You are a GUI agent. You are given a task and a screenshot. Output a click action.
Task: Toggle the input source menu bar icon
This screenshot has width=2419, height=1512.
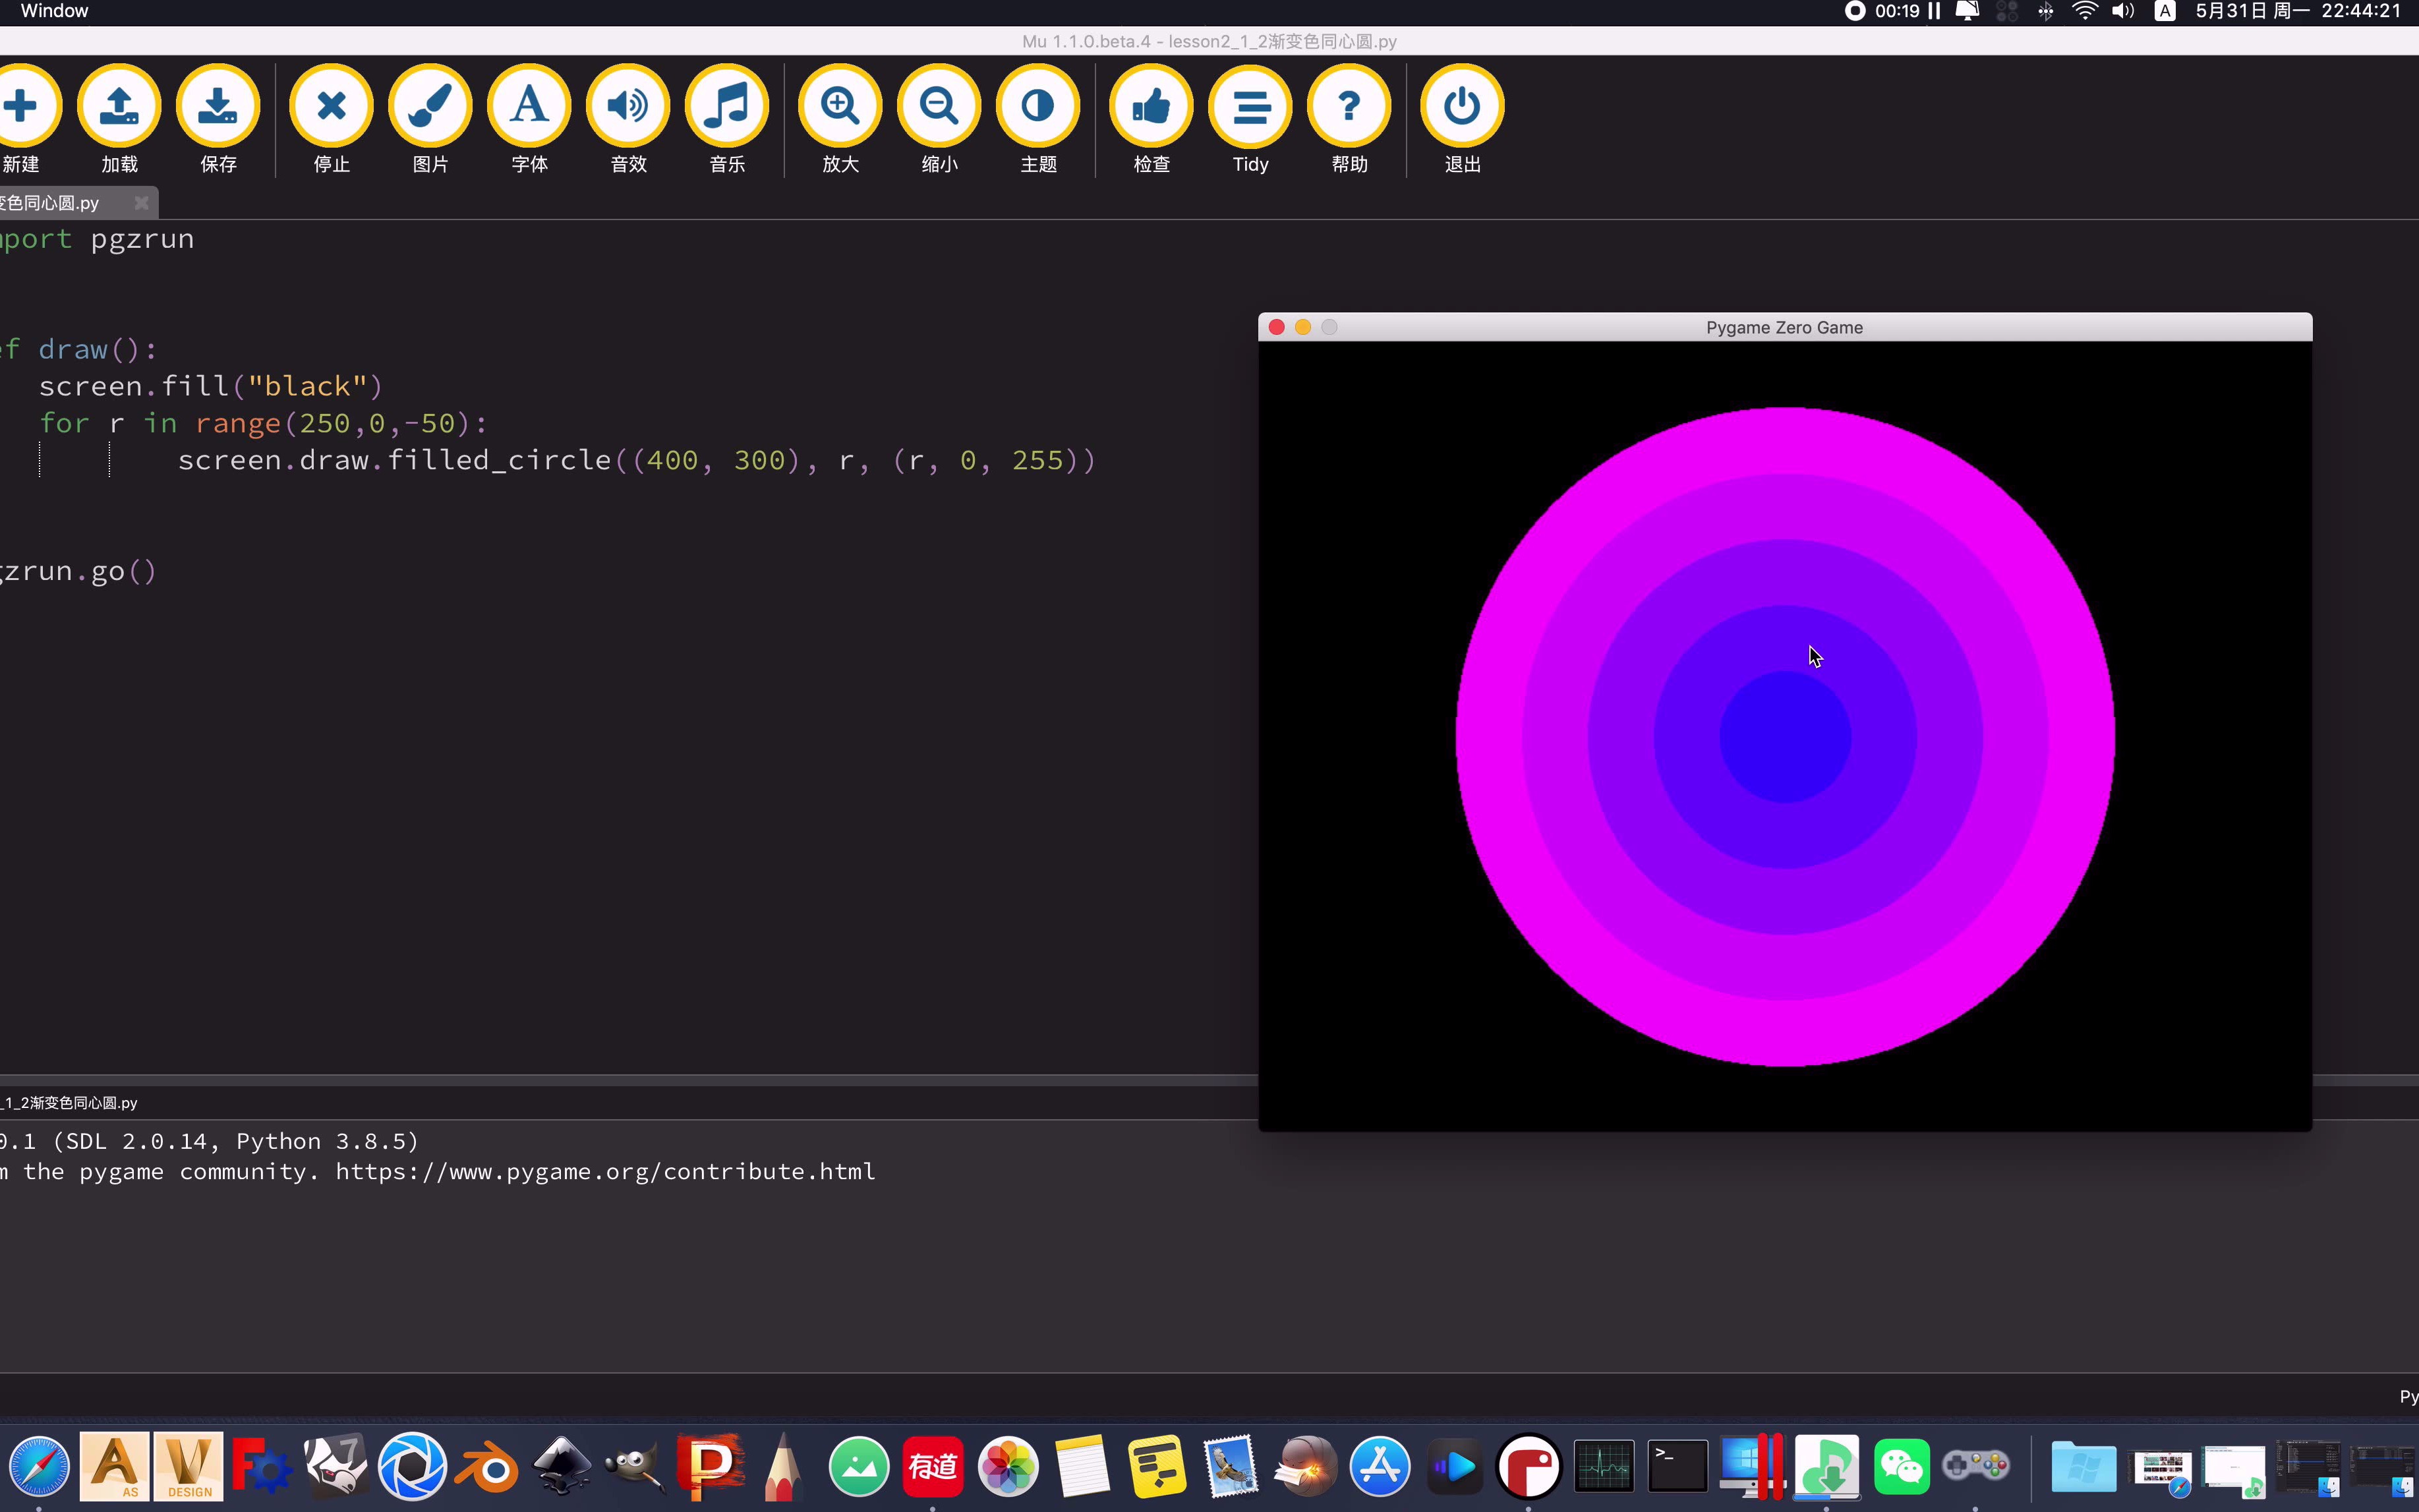[2165, 11]
